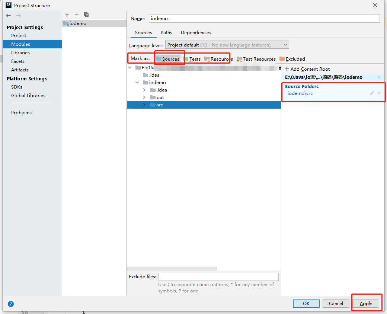The image size is (387, 314).
Task: Click the back navigation arrow
Action: coord(9,16)
